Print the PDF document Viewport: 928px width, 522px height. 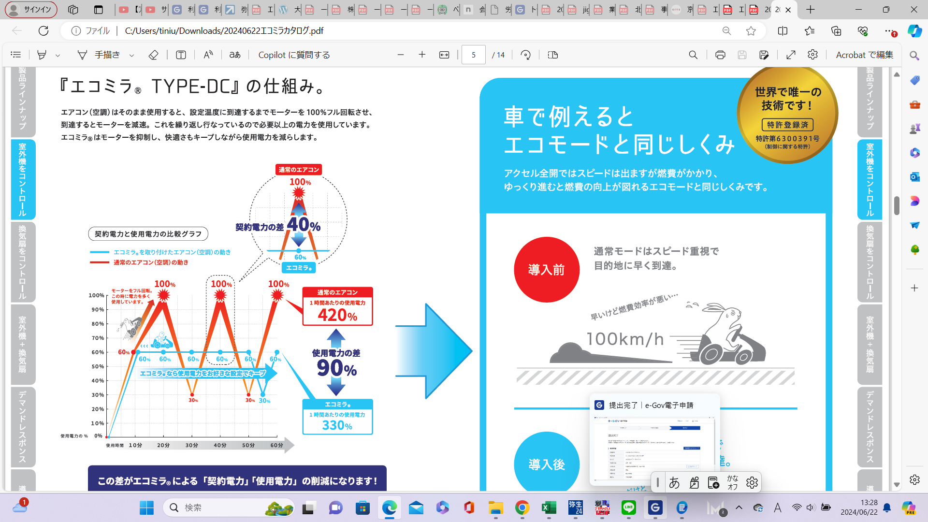[720, 55]
